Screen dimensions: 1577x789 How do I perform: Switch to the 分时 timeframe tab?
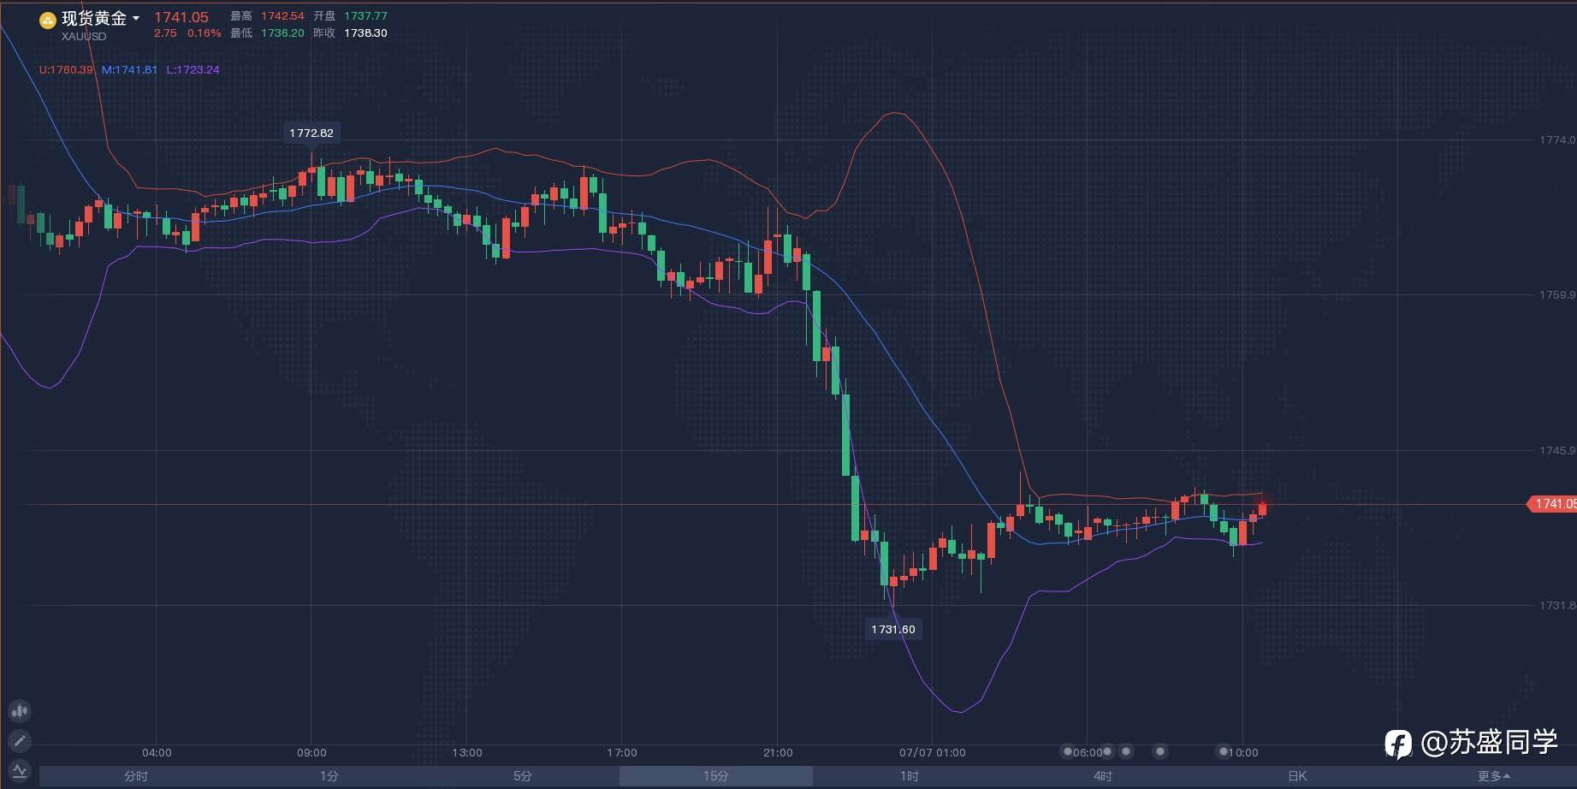(x=136, y=776)
